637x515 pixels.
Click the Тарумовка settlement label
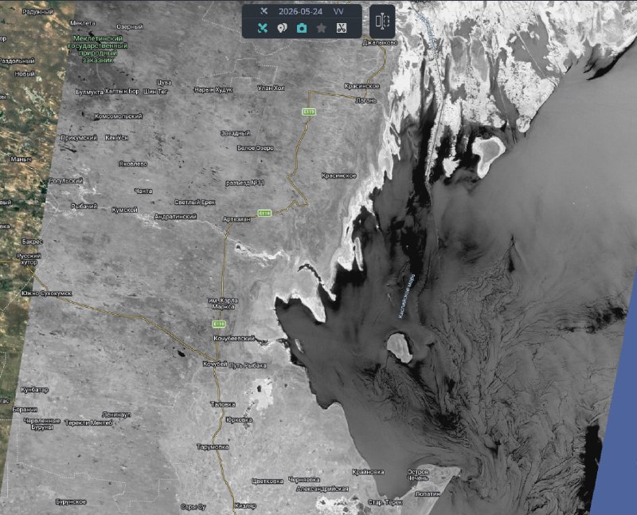pos(213,446)
